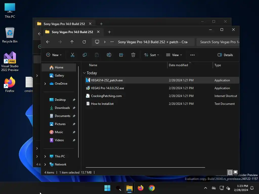This screenshot has height=194, width=259.
Task: Go back with the front window's Back arrow
Action: tap(48, 42)
